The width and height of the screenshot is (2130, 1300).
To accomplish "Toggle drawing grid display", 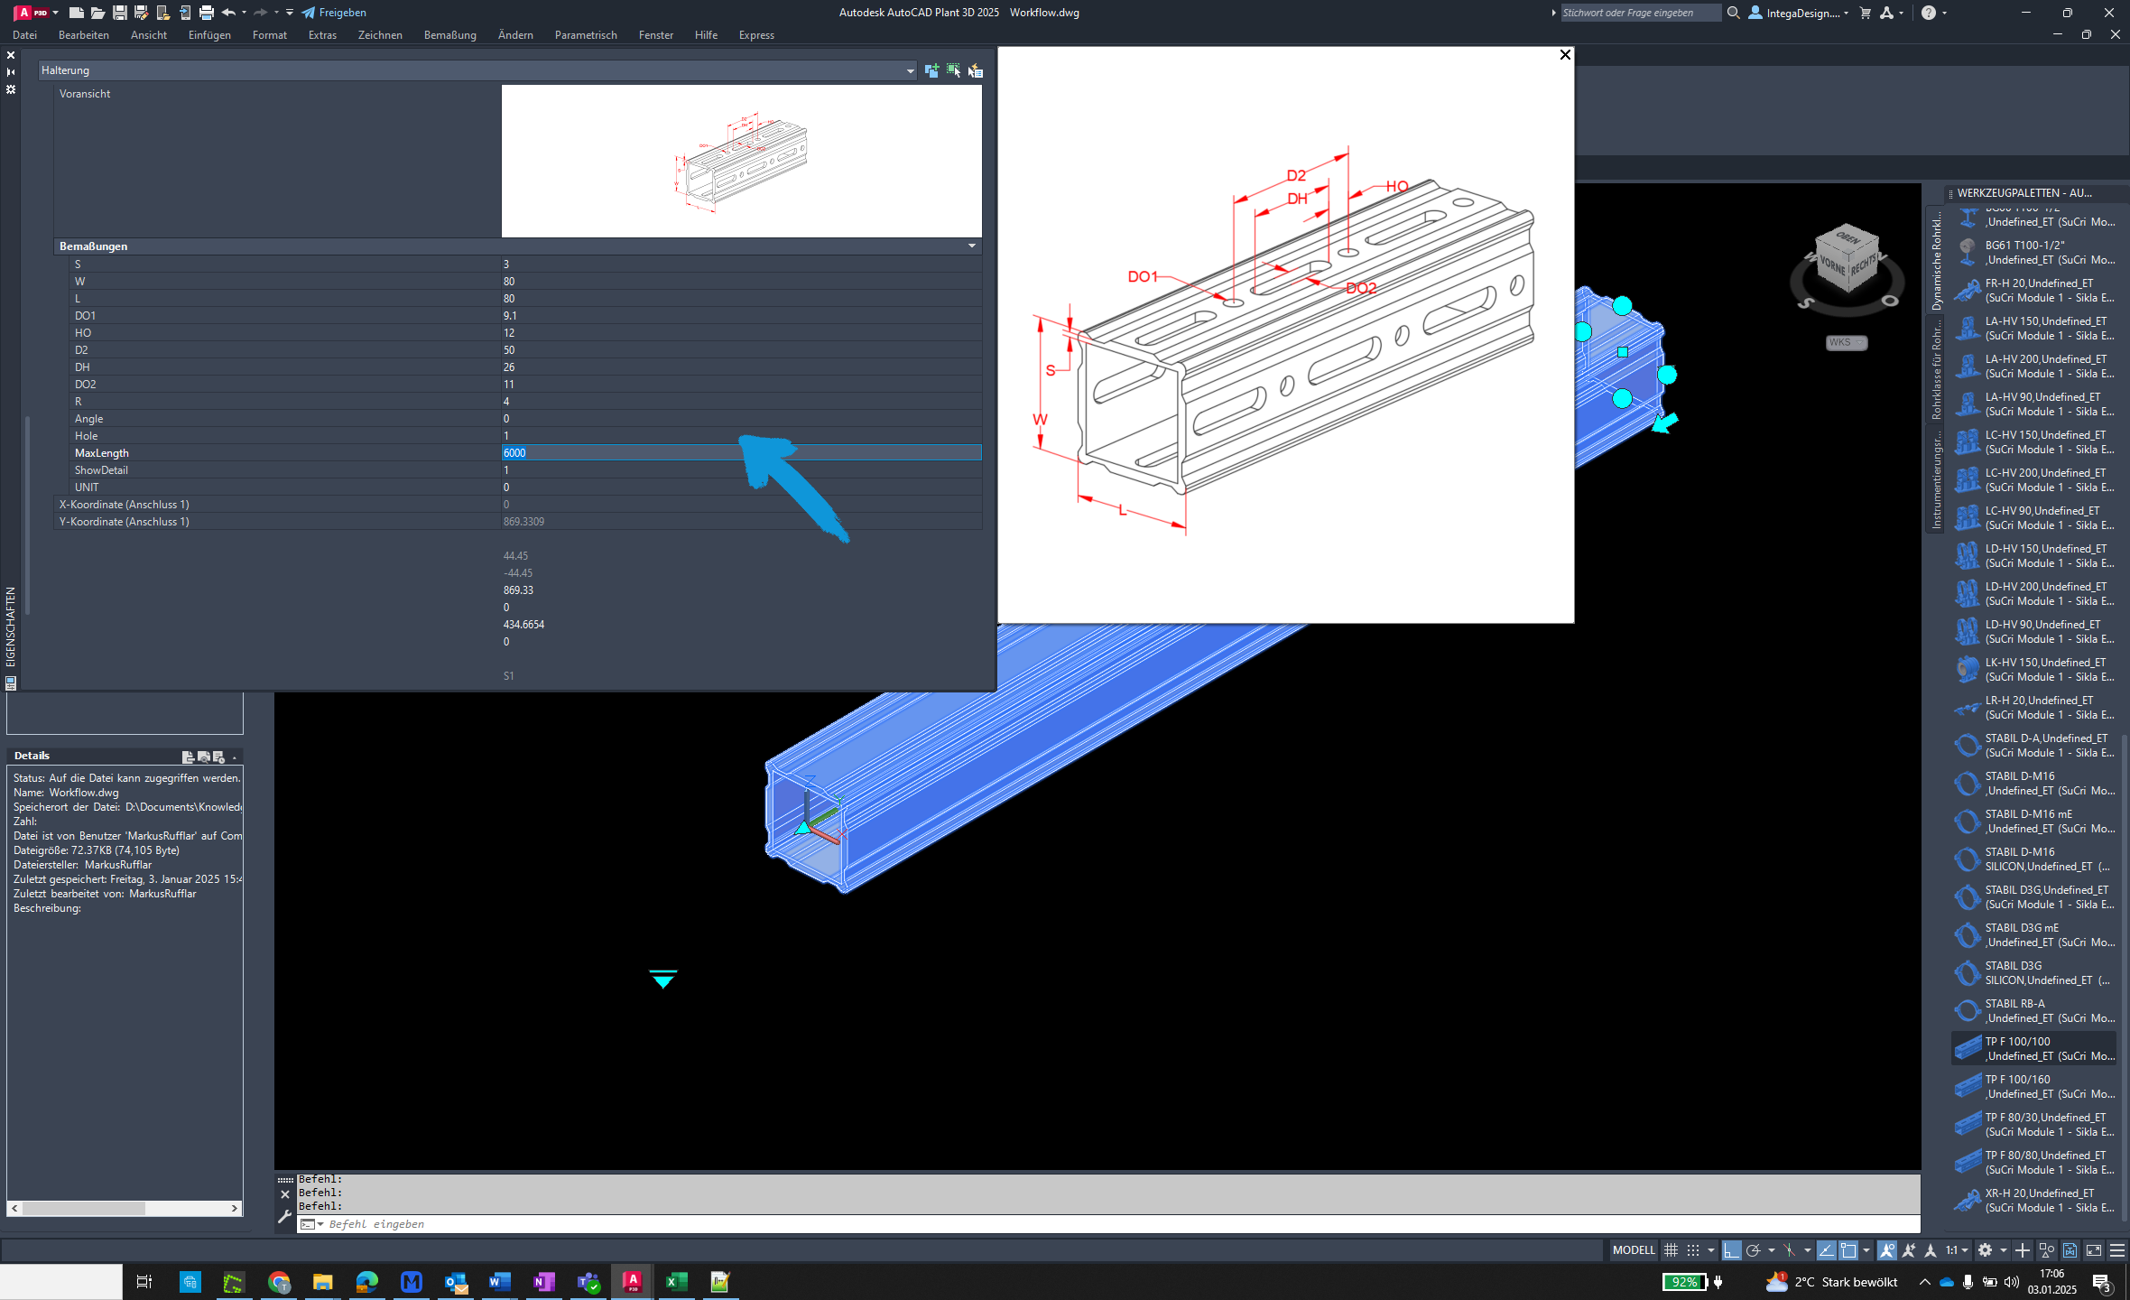I will click(x=1671, y=1250).
